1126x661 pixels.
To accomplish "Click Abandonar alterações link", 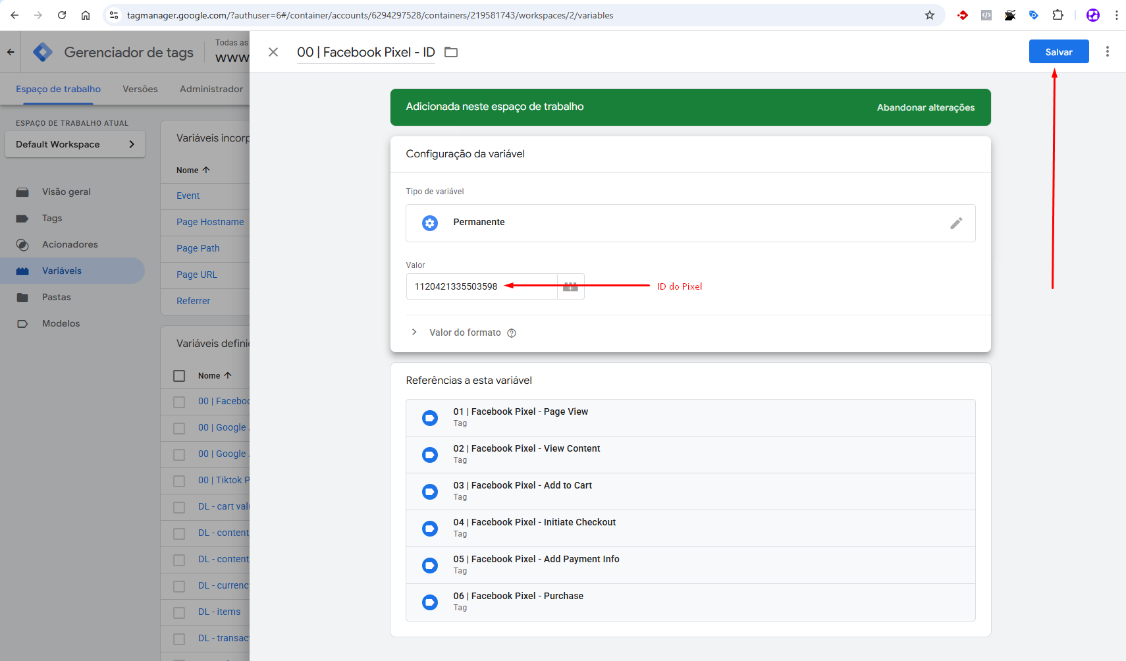I will click(925, 107).
